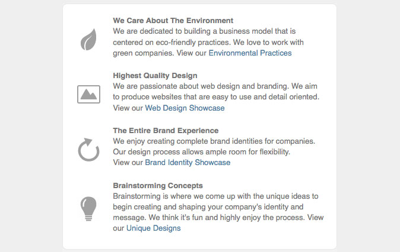
Task: Click the text "begin creating and shaping your company's identity"
Action: tap(208, 207)
